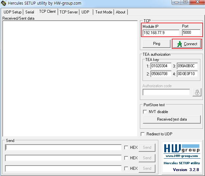The width and height of the screenshot is (205, 176).
Task: Select the TCP Client tab
Action: pos(47,11)
